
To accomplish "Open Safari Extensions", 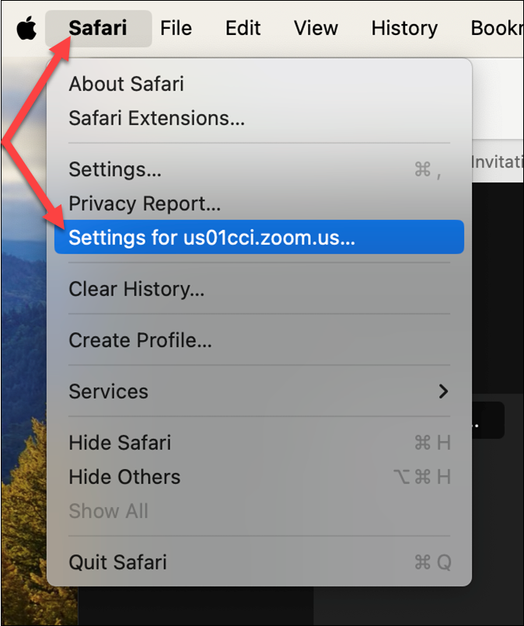I will coord(158,118).
